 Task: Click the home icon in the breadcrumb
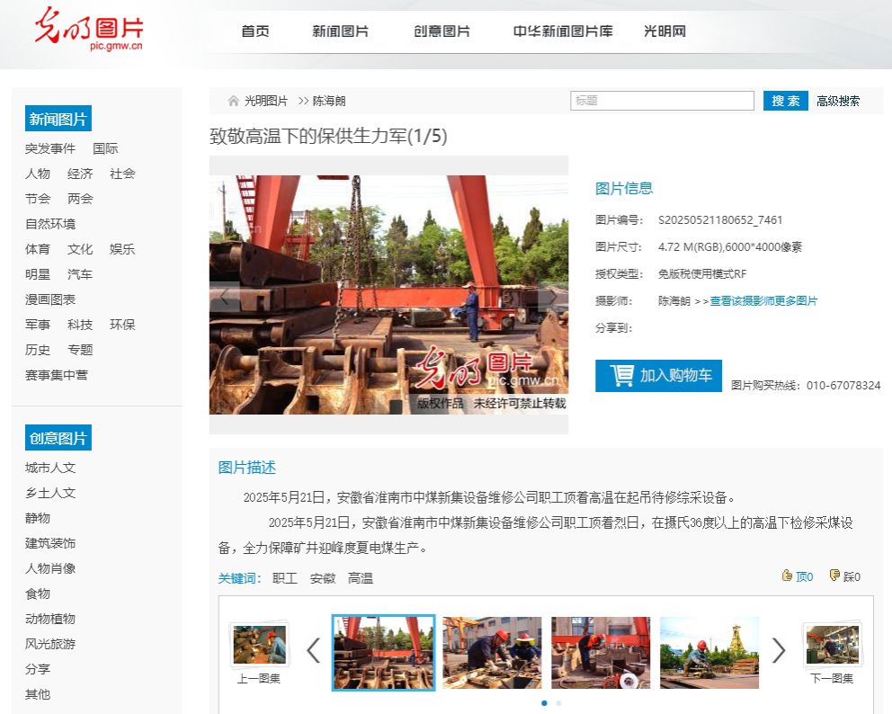click(233, 101)
